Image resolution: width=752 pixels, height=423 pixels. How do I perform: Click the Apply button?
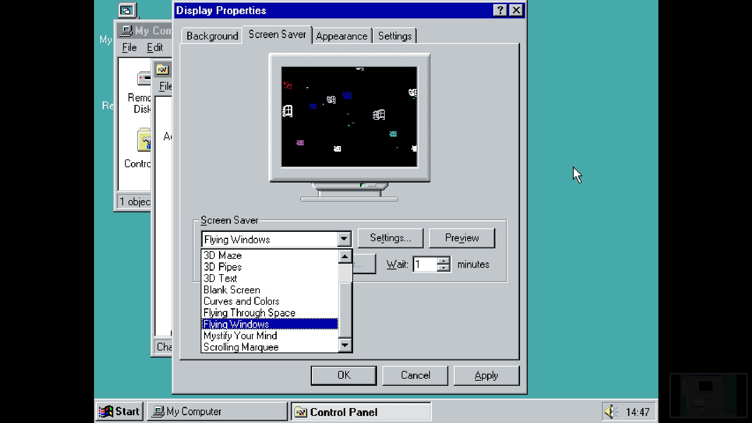[486, 375]
